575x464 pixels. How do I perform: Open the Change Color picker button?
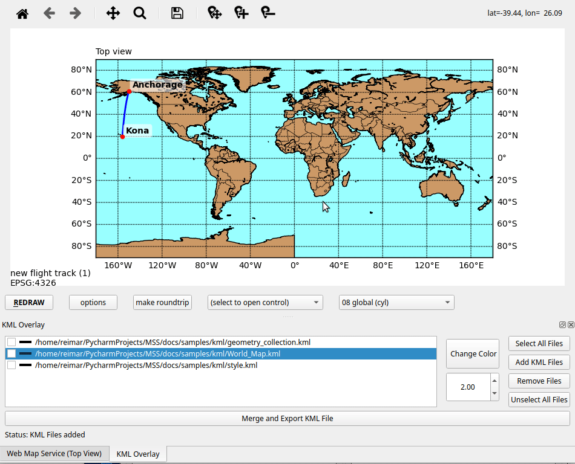coord(473,354)
